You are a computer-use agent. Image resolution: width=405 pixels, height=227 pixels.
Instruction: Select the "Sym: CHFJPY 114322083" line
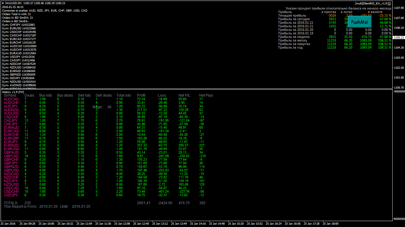click(18, 25)
